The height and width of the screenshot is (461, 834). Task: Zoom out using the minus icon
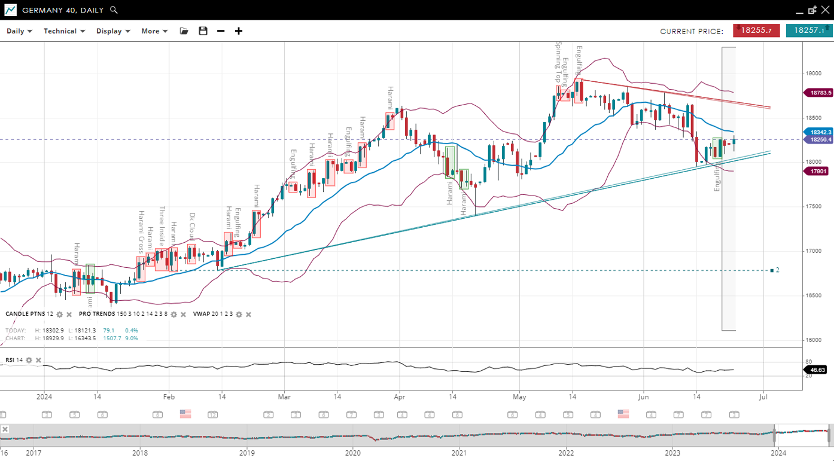coord(221,31)
